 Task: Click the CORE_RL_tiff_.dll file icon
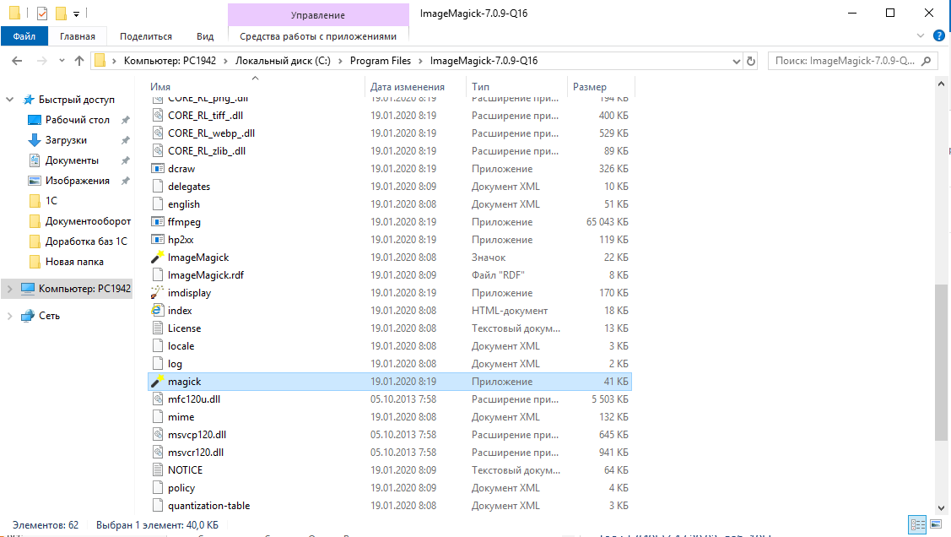[x=157, y=116]
